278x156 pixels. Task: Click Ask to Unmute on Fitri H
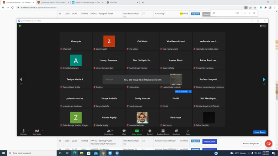point(181,91)
